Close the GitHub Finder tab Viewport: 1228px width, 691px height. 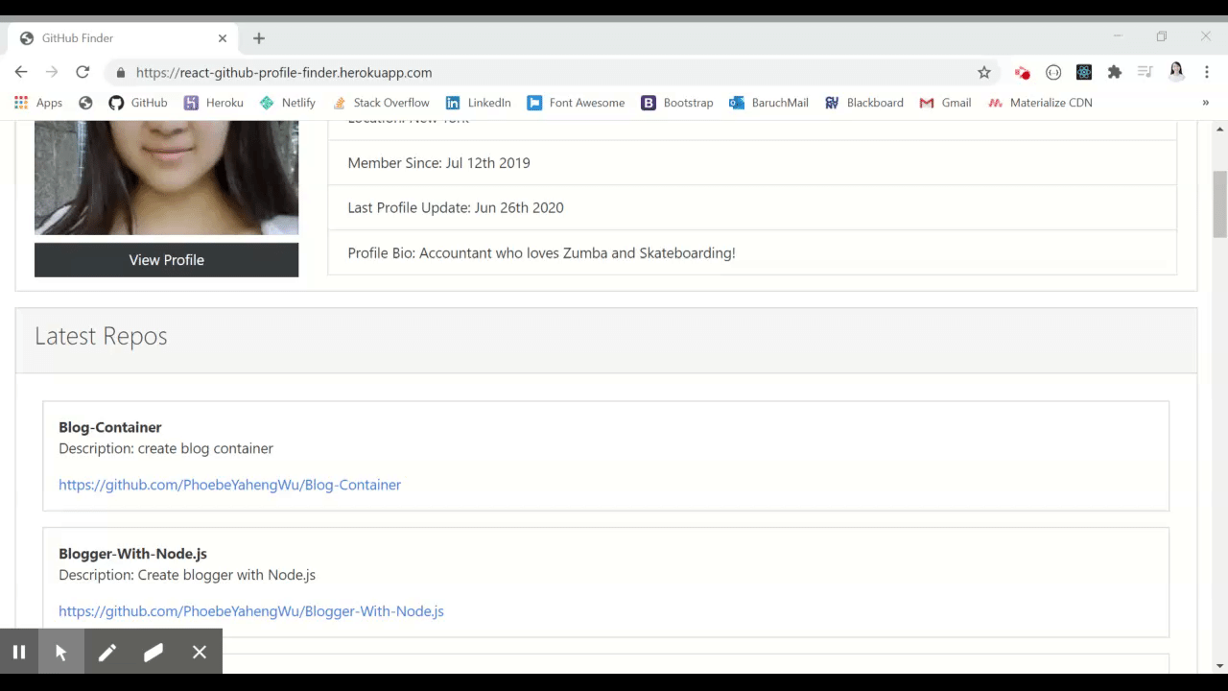pyautogui.click(x=223, y=38)
